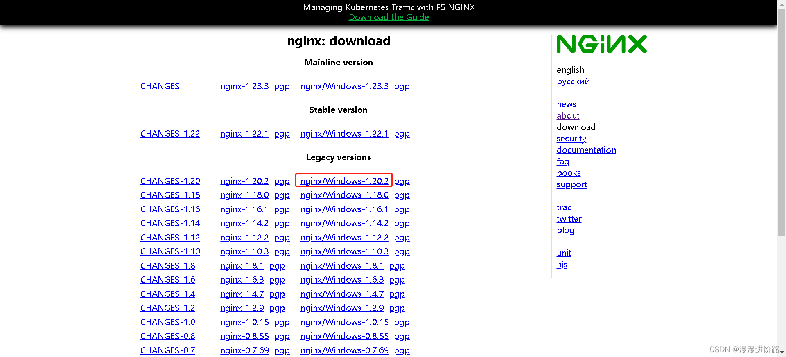
Task: Open CHANGES-1.18 changelog
Action: click(170, 195)
